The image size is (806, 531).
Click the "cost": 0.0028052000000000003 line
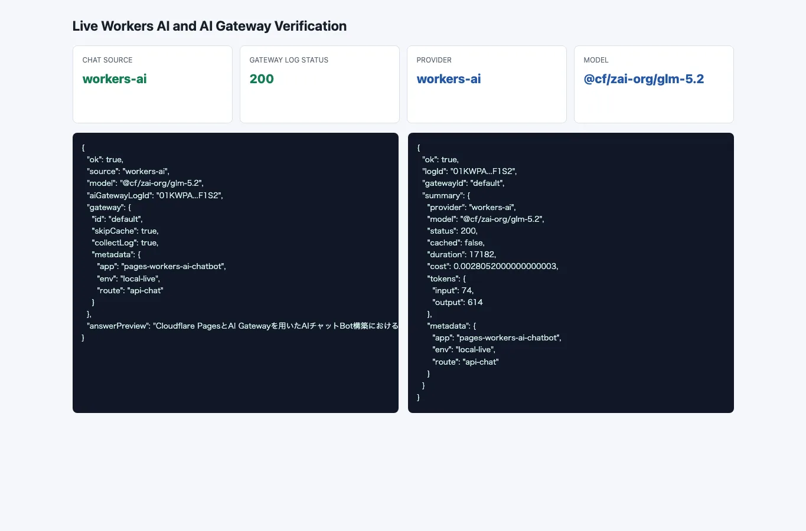[x=492, y=266]
